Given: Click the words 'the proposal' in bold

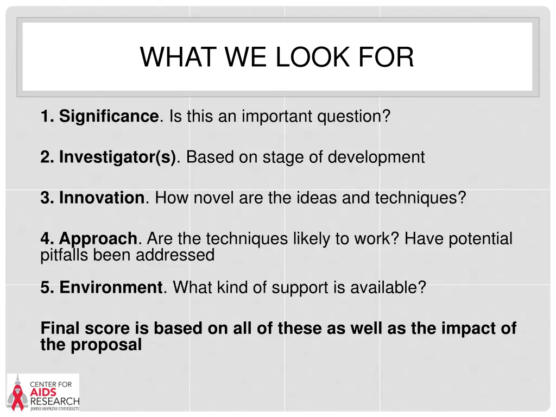Looking at the screenshot, I should pyautogui.click(x=91, y=345).
